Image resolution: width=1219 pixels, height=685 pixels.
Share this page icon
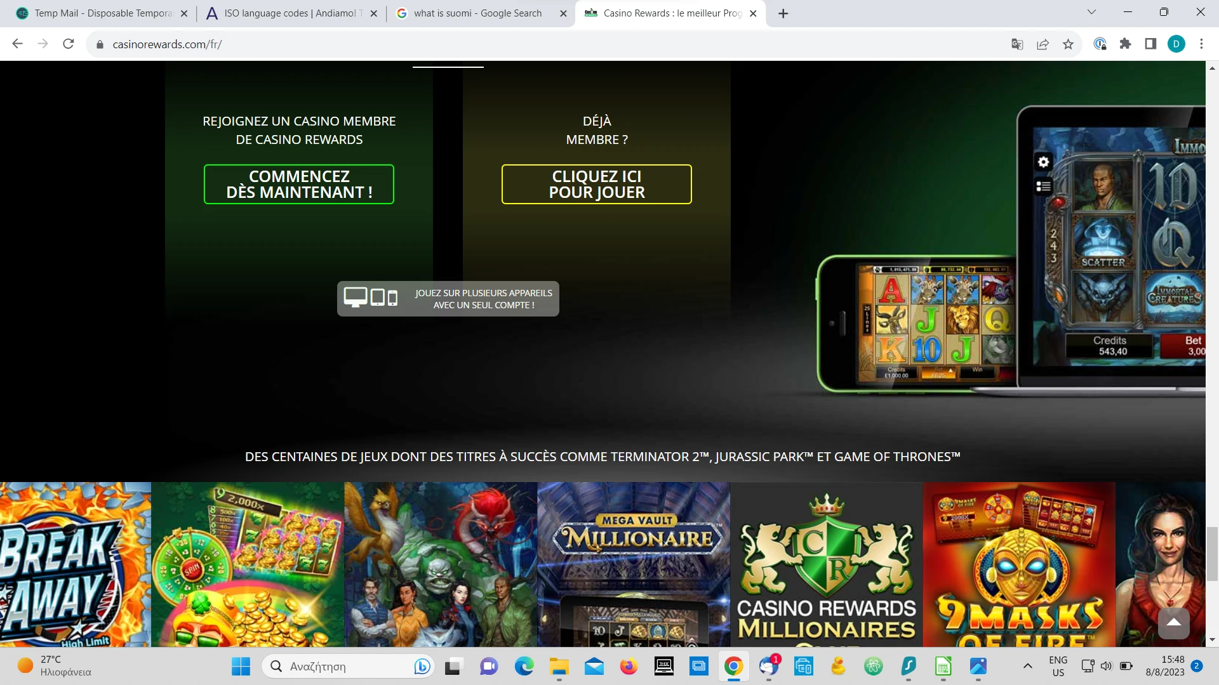coord(1042,44)
